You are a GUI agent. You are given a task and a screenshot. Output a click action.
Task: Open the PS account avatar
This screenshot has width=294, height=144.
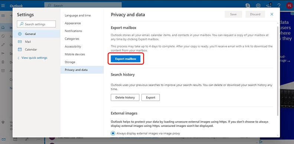pyautogui.click(x=289, y=6)
